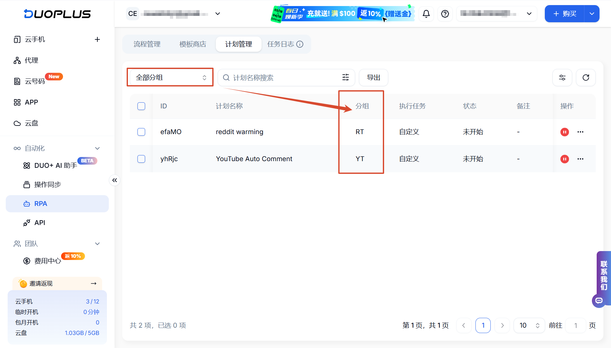This screenshot has height=348, width=611.
Task: Collapse the 团队 team section
Action: [97, 244]
